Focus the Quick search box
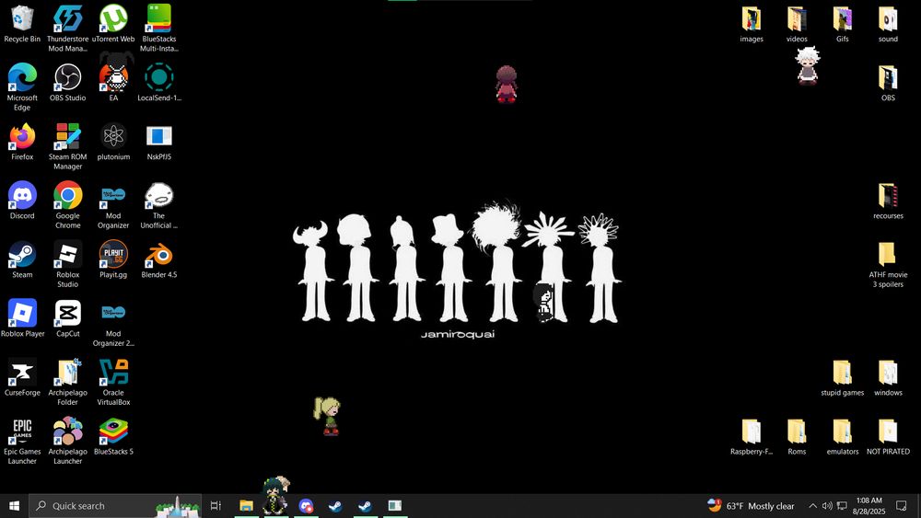The width and height of the screenshot is (921, 518). click(114, 506)
